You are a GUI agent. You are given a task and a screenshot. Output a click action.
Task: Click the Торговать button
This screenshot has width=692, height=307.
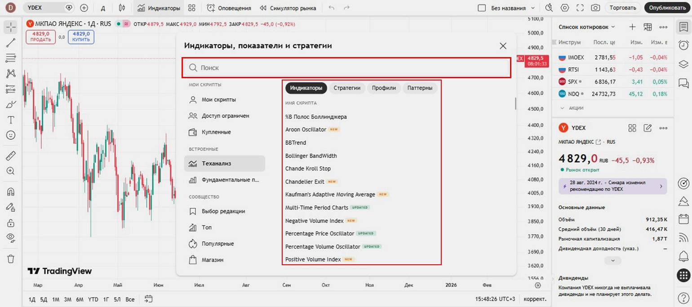pos(623,8)
